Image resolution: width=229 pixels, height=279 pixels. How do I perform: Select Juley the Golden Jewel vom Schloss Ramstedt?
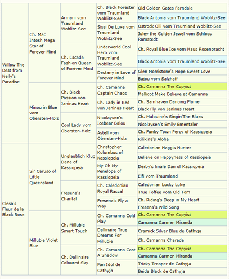tap(175, 37)
